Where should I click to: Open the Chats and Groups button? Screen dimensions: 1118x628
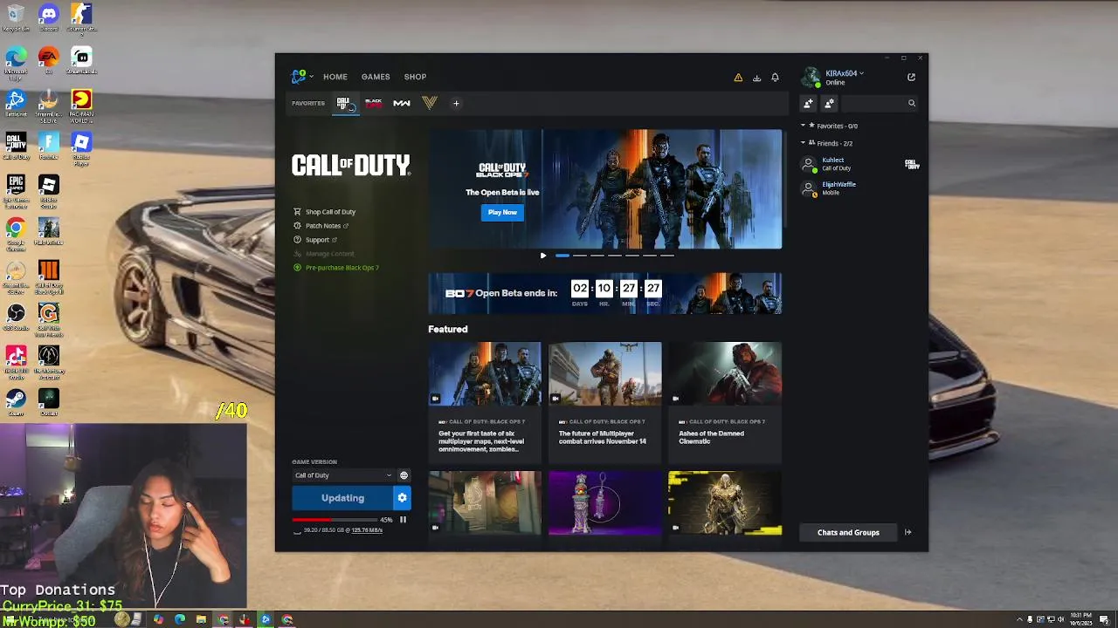pyautogui.click(x=848, y=532)
